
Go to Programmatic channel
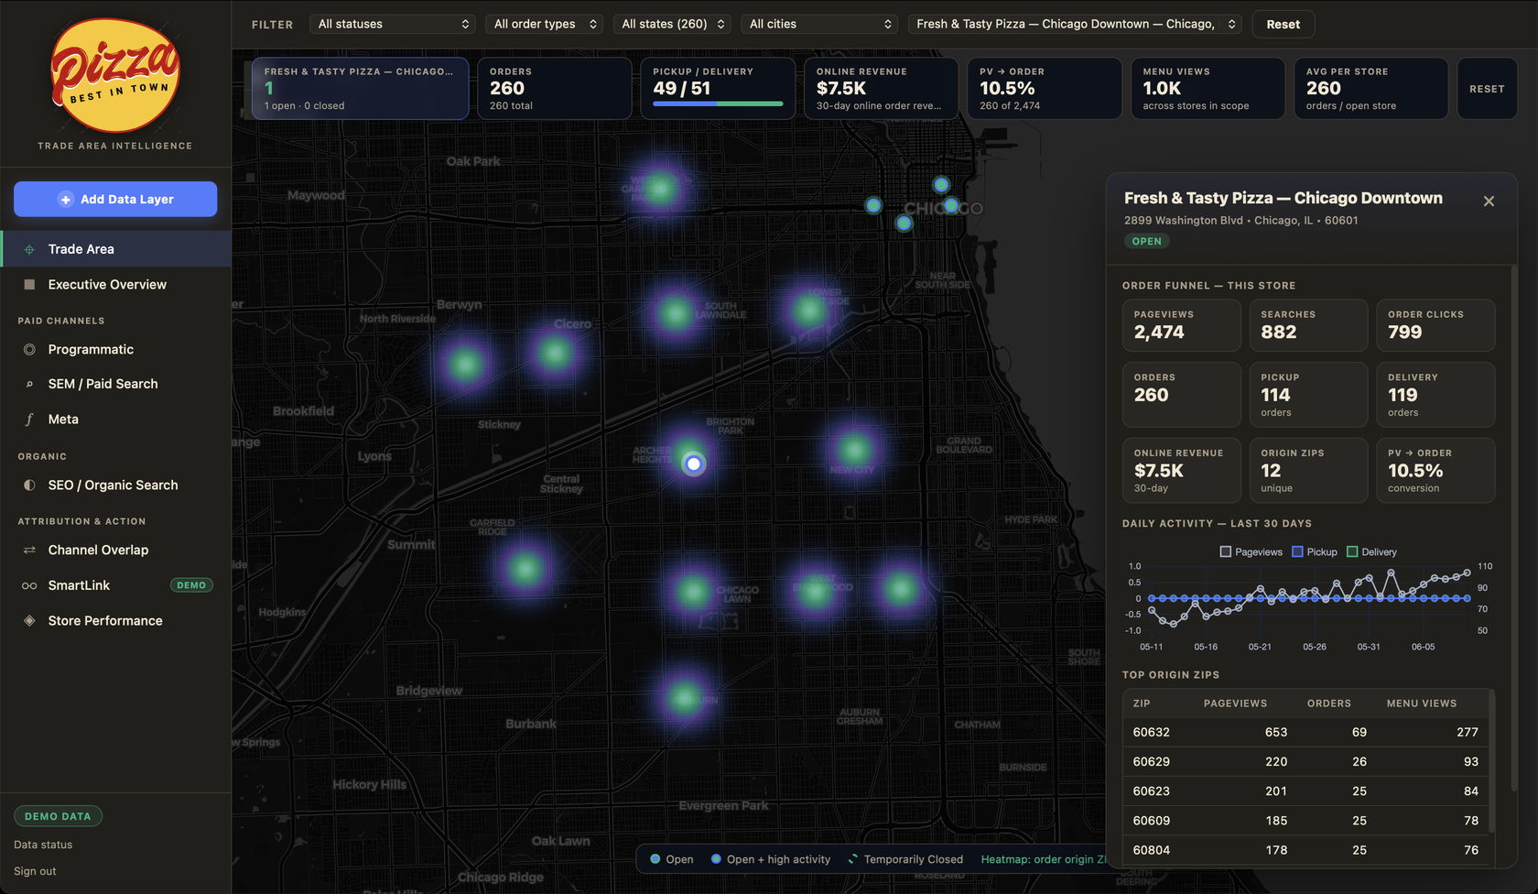[115, 350]
